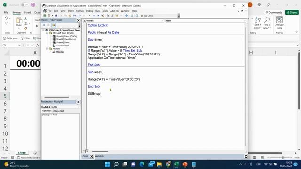
Task: Open the Excel Name Box dropdown
Action: coord(19,45)
